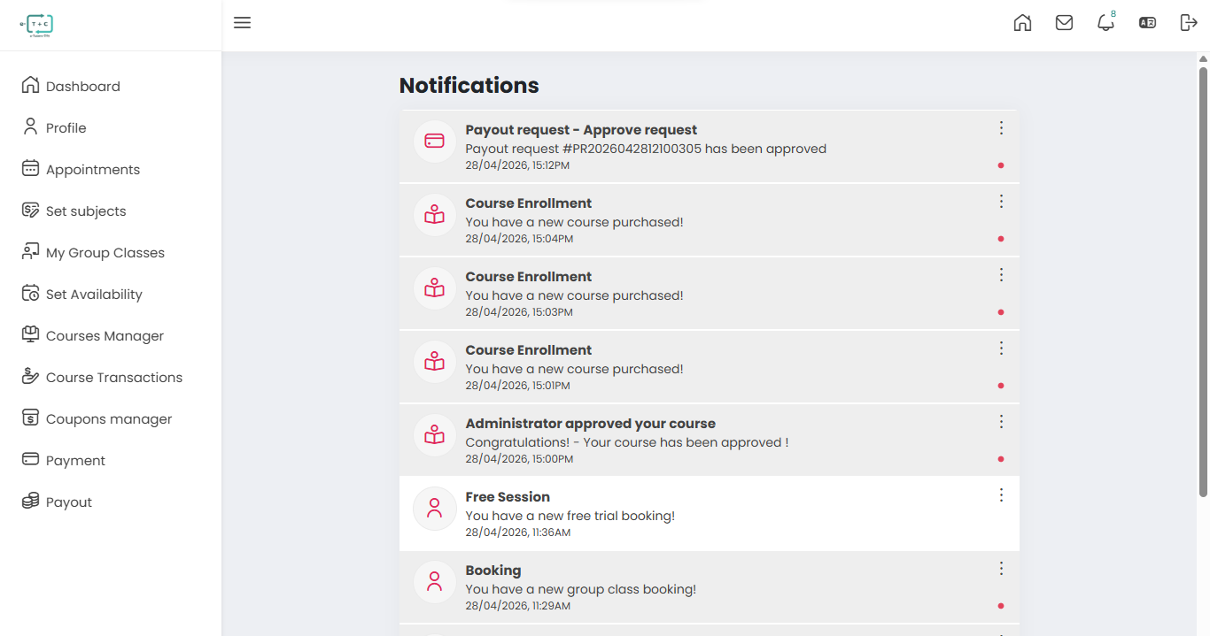This screenshot has width=1210, height=636.
Task: Click the logout icon in the top bar
Action: click(1189, 23)
